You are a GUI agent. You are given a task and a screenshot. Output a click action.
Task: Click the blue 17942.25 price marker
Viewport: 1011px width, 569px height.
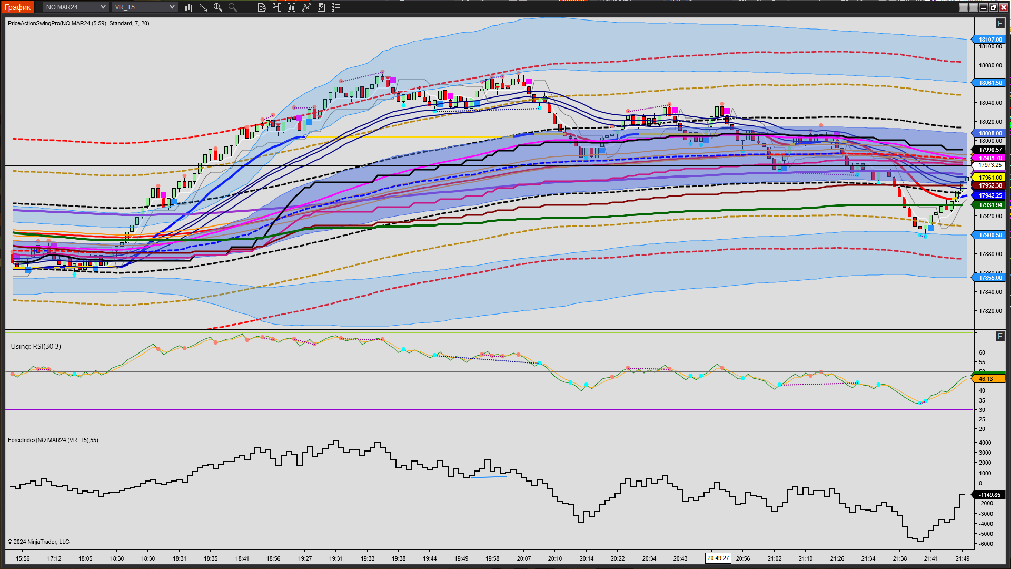coord(989,195)
